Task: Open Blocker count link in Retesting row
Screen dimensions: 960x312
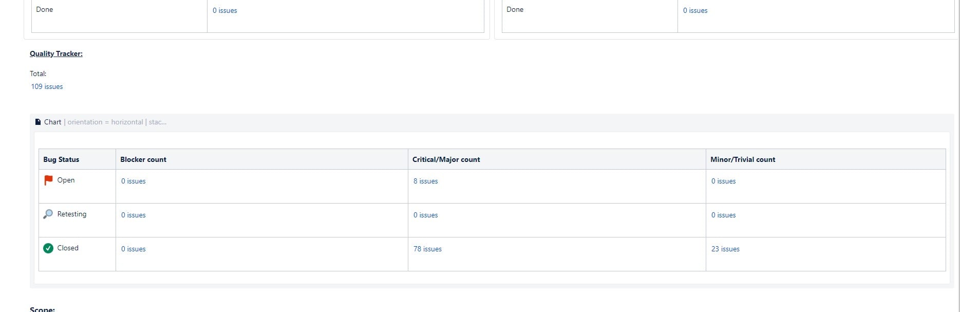Action: pyautogui.click(x=134, y=215)
